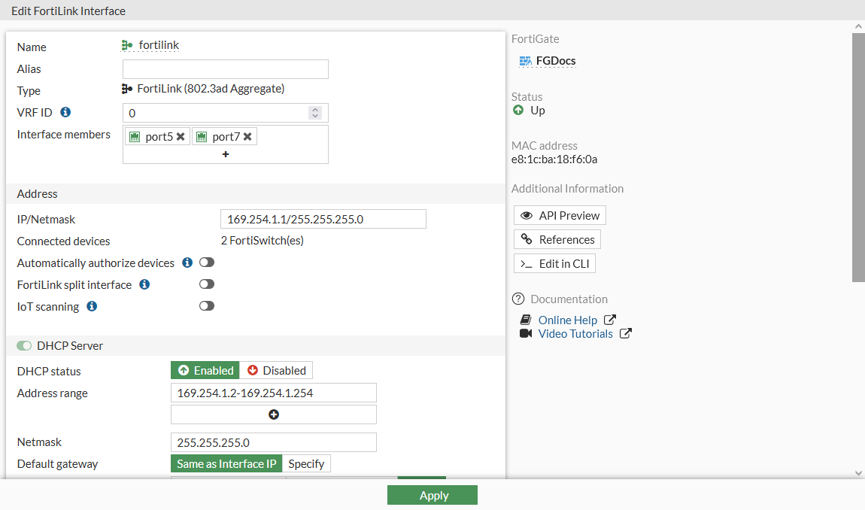This screenshot has width=865, height=510.
Task: Decrement VRF ID with the down stepper arrow
Action: pos(315,115)
